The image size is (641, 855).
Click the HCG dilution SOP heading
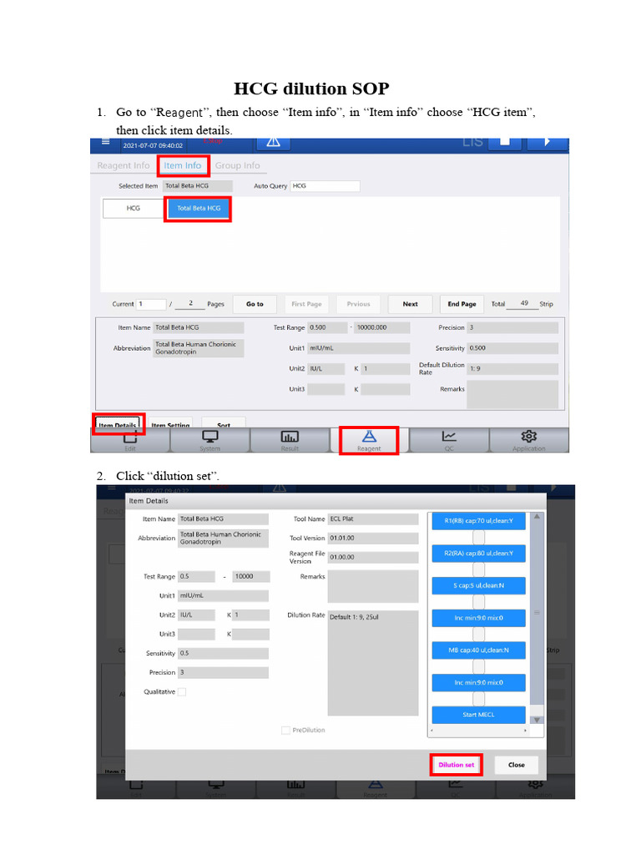click(x=312, y=89)
